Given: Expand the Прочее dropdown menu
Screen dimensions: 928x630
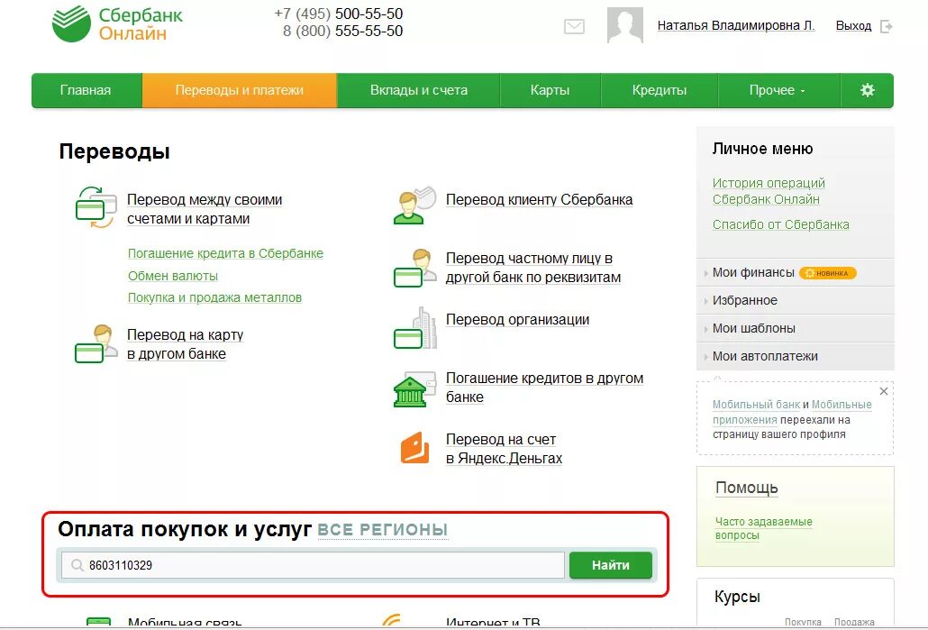Looking at the screenshot, I should tap(778, 90).
